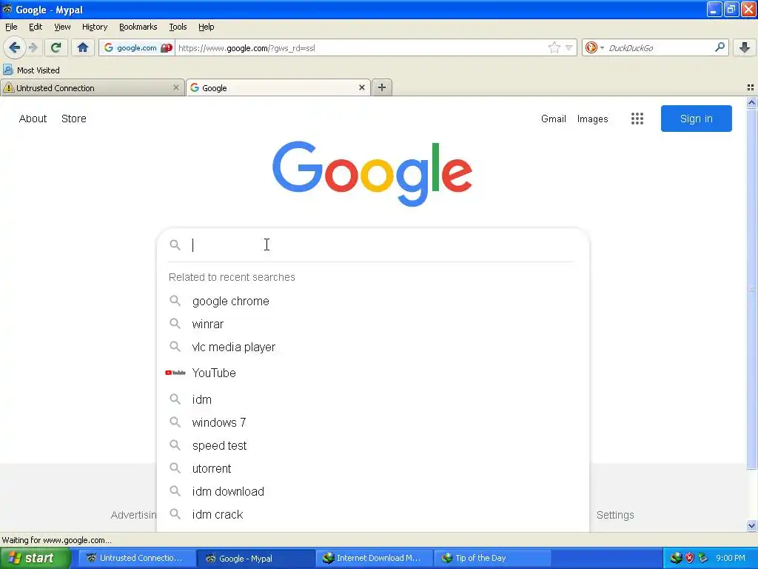This screenshot has height=569, width=758.
Task: Click the first green globe tray icon
Action: 676,558
